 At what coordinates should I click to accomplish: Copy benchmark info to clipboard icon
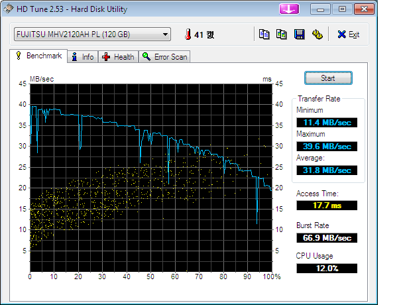point(264,34)
